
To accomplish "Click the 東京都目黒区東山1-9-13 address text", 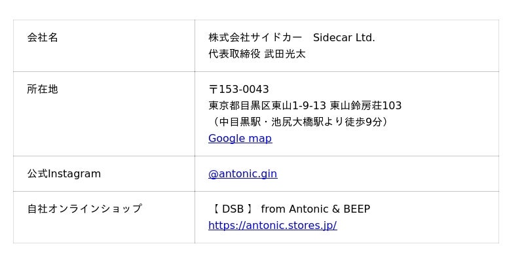I will (x=267, y=106).
